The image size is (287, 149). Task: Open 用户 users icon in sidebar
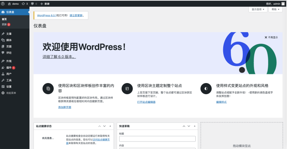pos(3,74)
